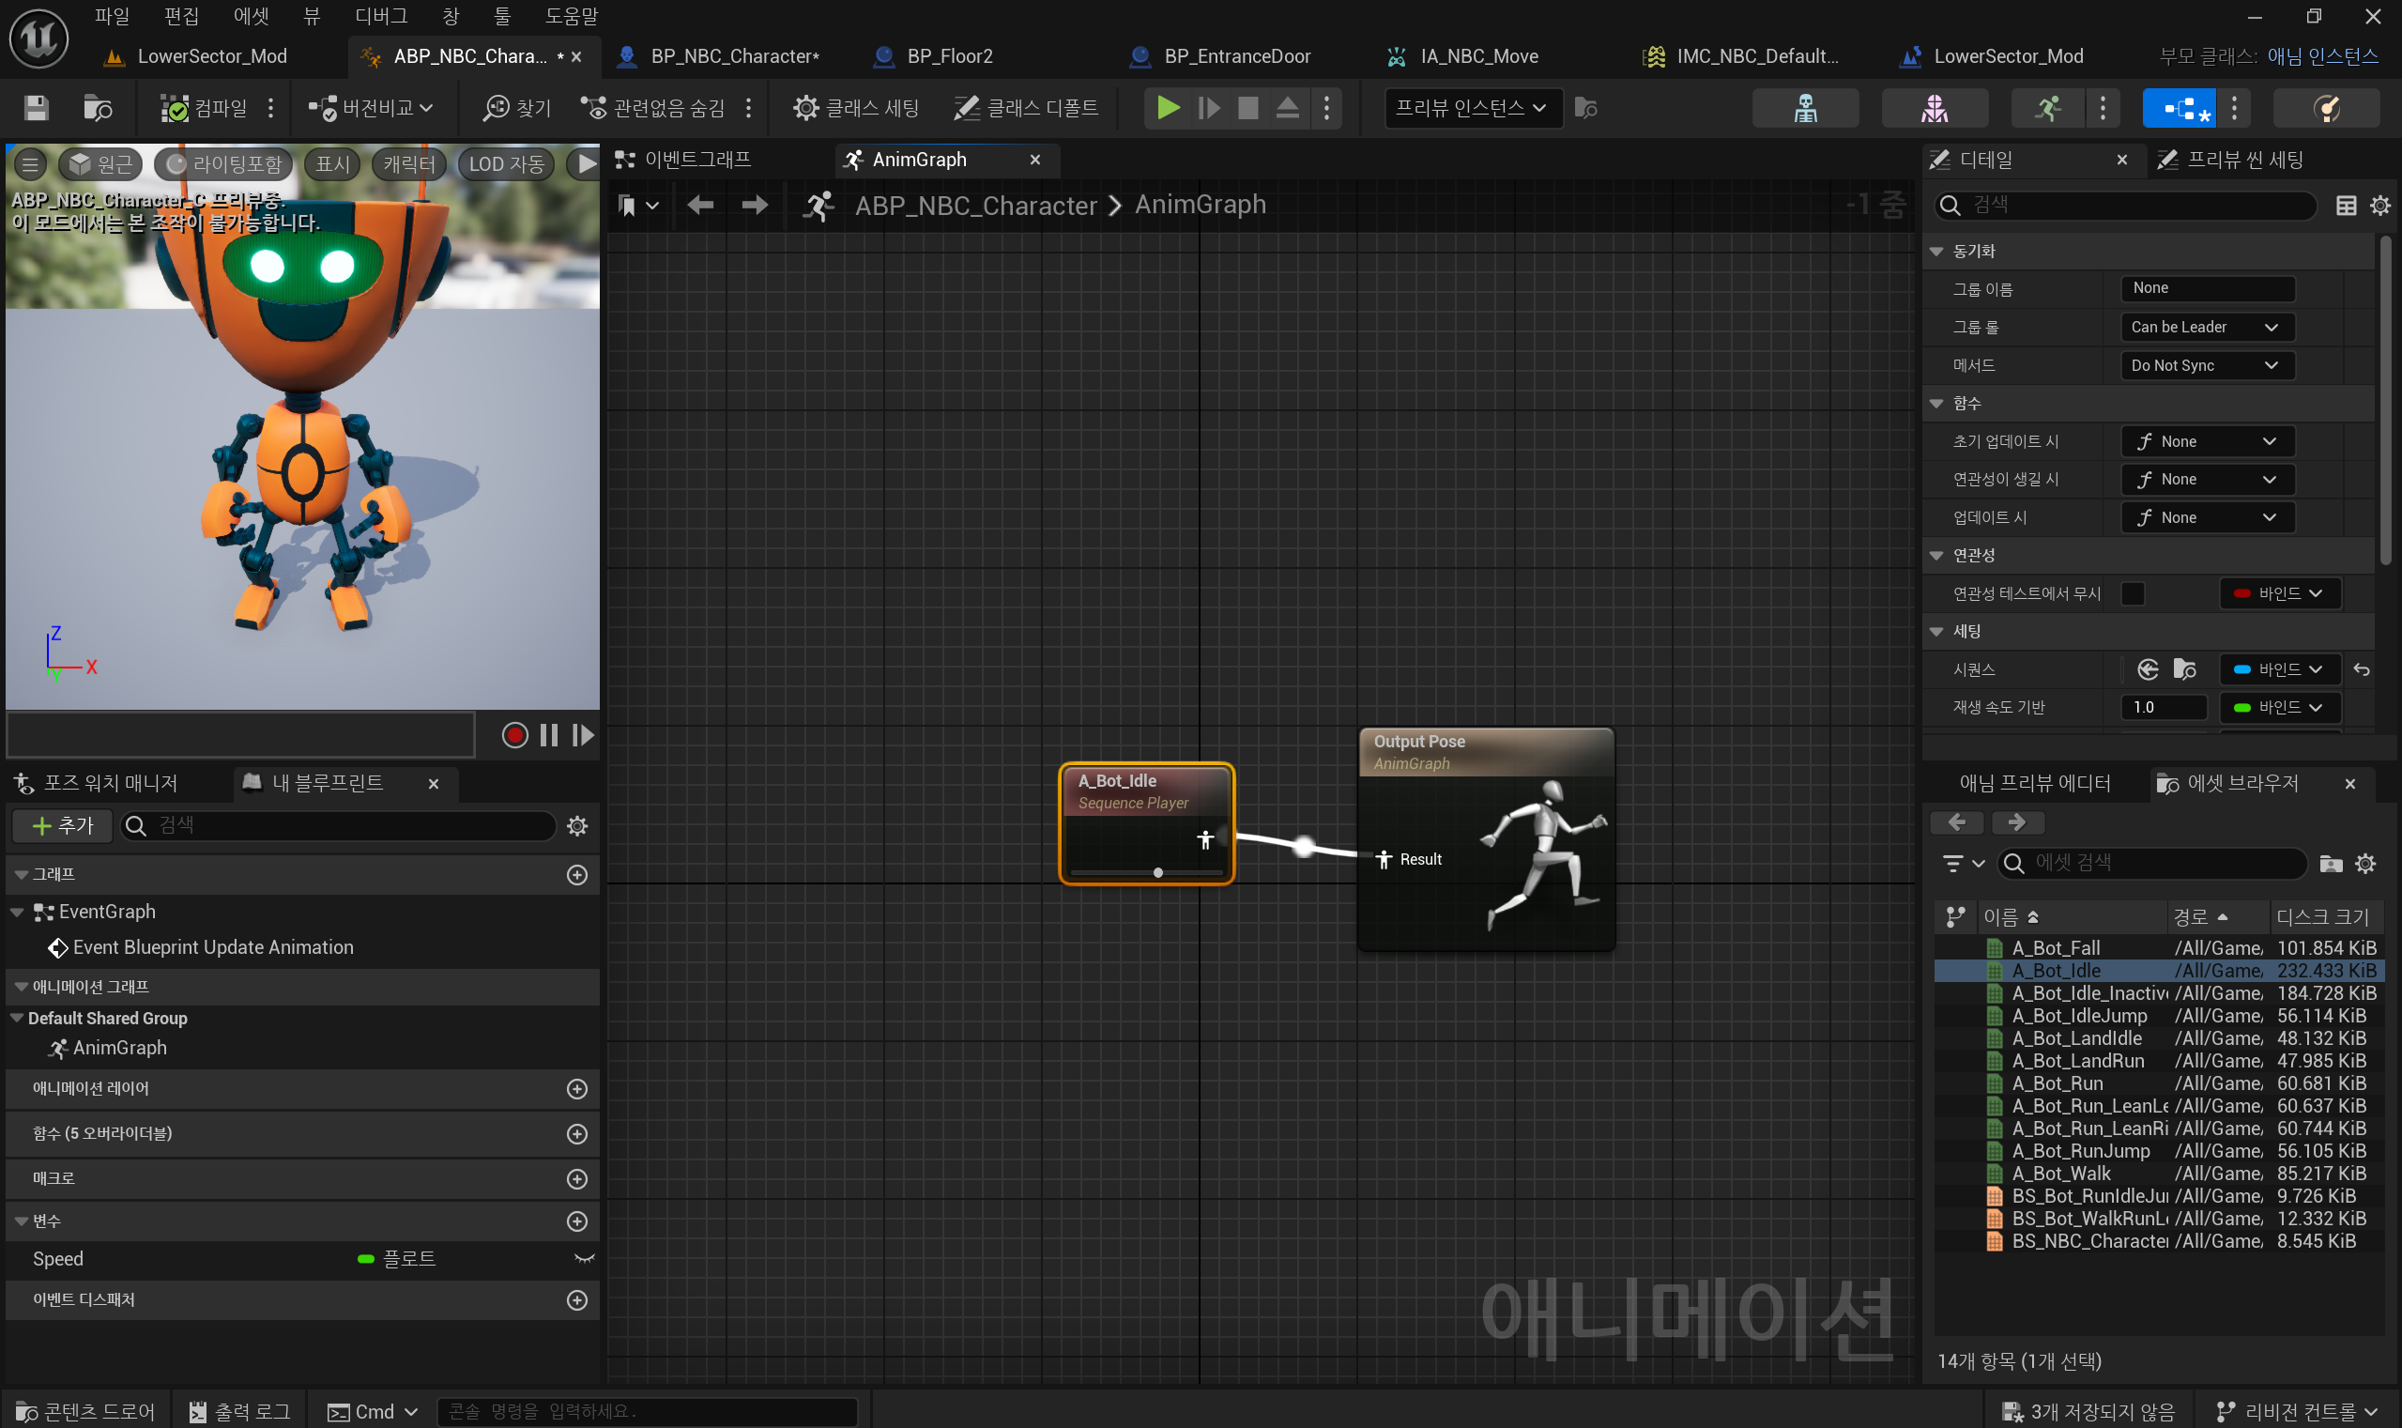Open the 콘텐츠 드로어 content drawer
2402x1428 pixels.
coord(84,1411)
